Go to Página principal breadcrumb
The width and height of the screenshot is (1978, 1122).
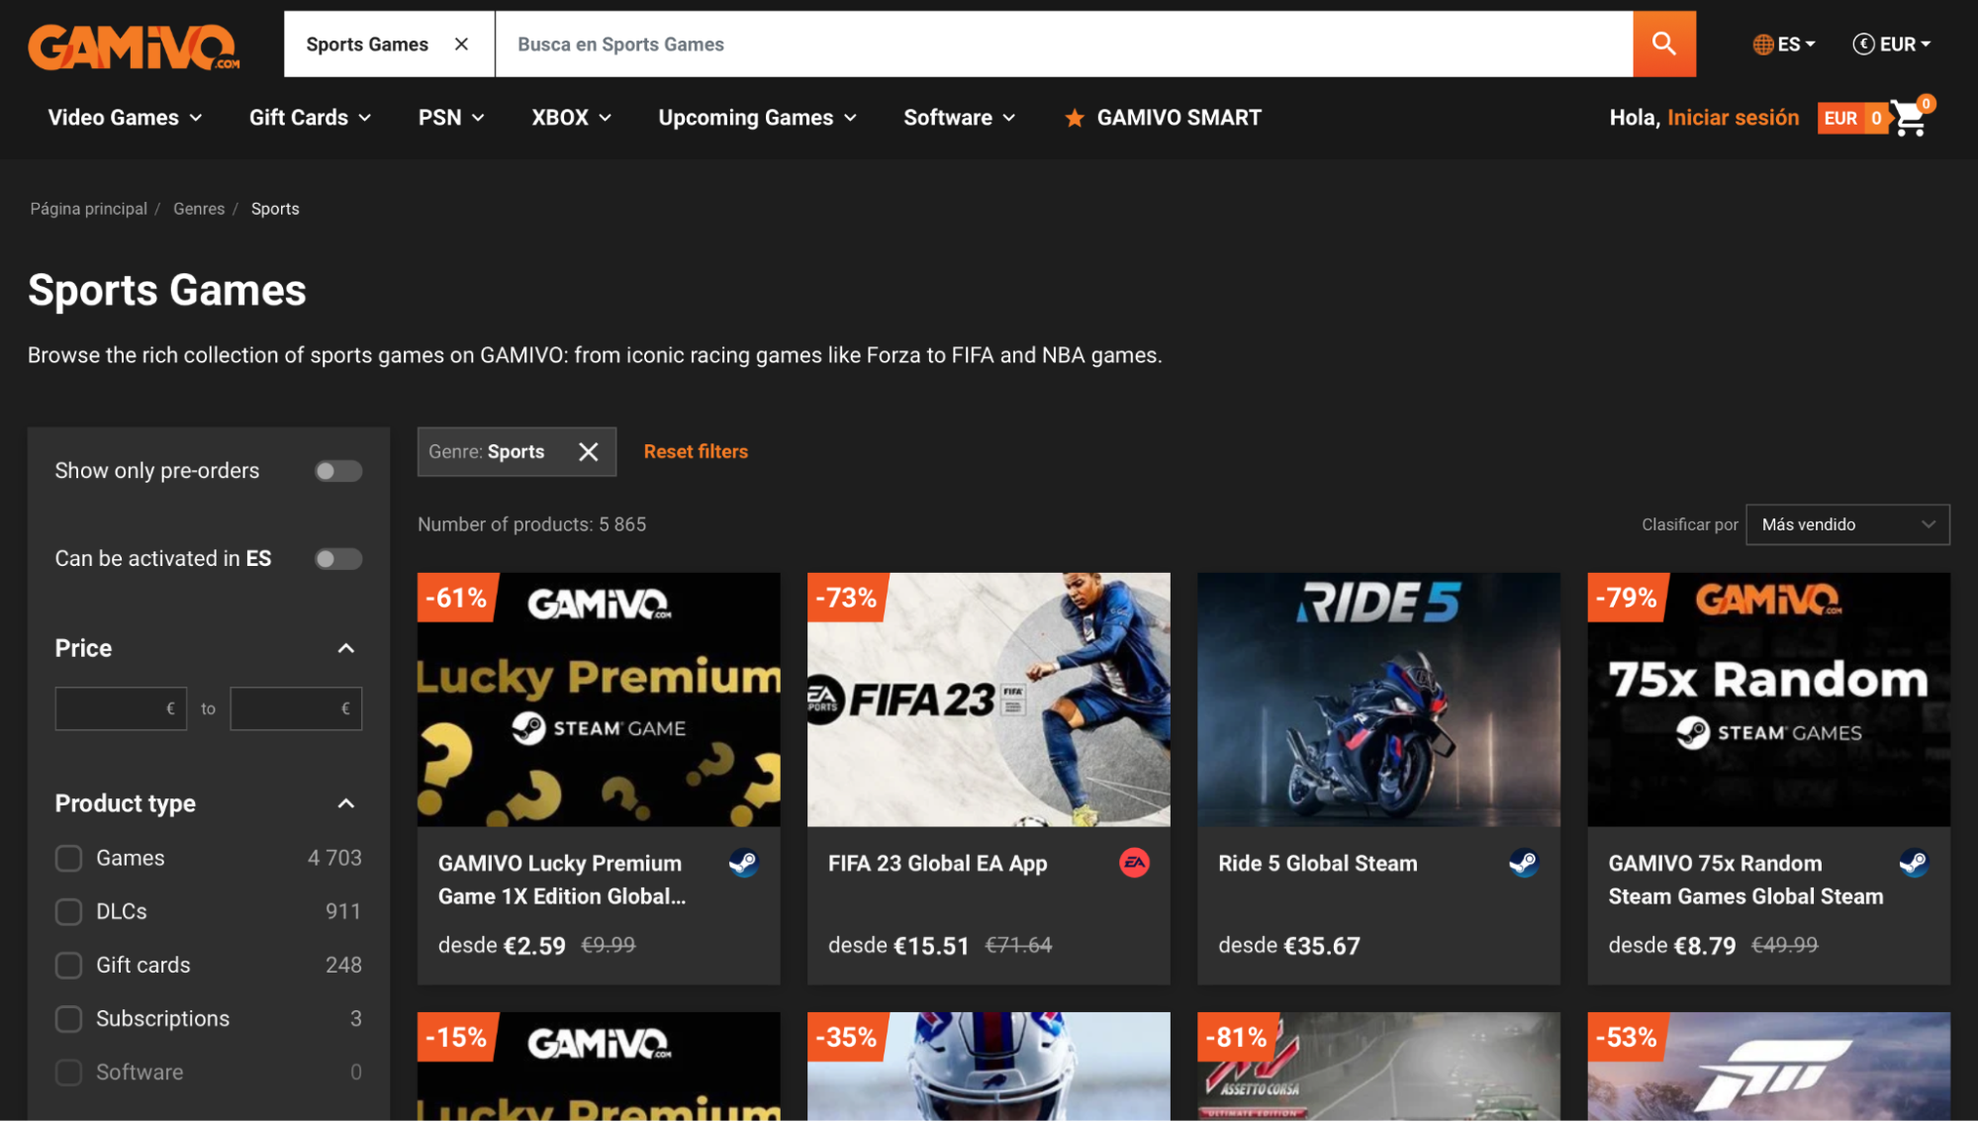[x=88, y=209]
